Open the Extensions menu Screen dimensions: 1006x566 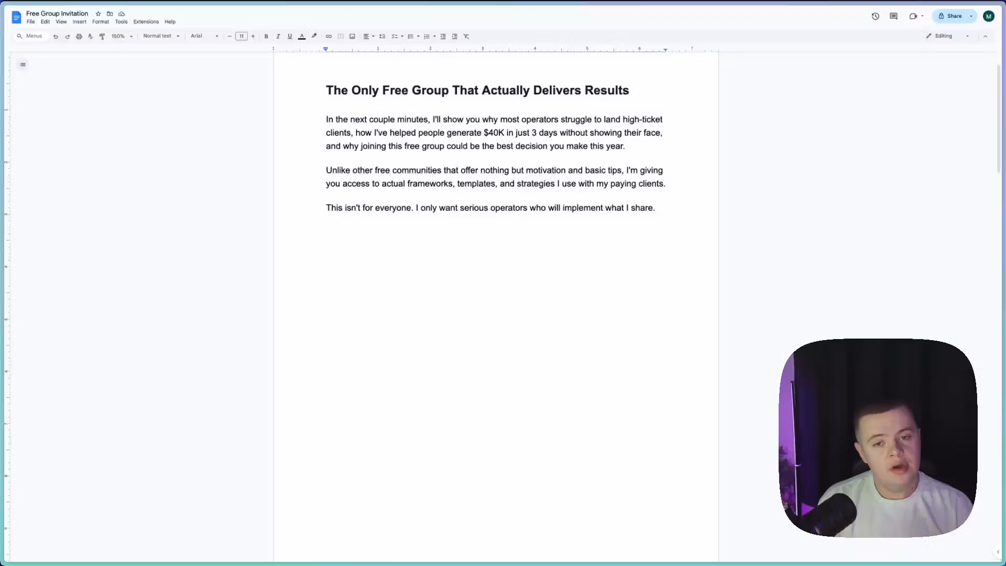pyautogui.click(x=146, y=22)
